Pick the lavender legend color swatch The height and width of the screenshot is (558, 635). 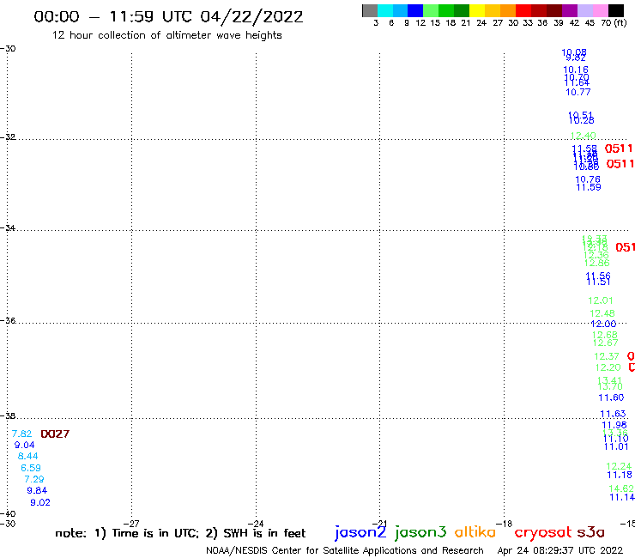(584, 10)
